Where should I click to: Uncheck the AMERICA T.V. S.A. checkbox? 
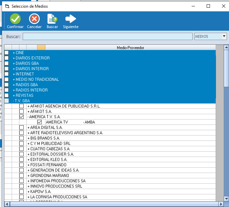coord(22,117)
